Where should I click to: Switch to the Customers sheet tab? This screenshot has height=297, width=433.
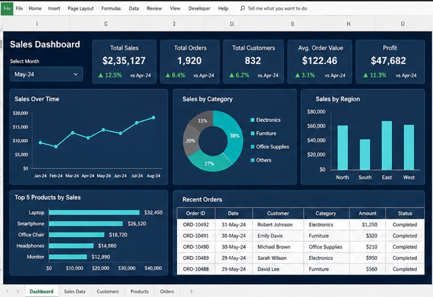(108, 292)
